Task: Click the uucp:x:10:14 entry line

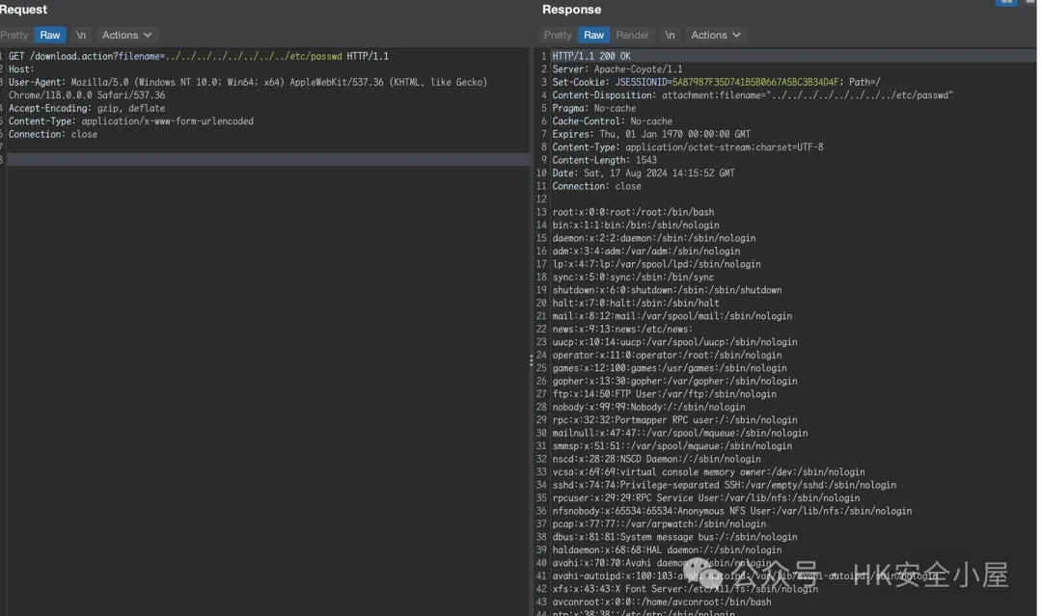Action: click(x=675, y=342)
